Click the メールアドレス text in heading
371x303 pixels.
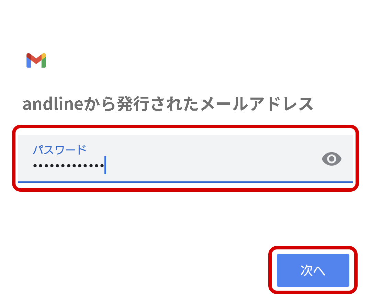256,104
